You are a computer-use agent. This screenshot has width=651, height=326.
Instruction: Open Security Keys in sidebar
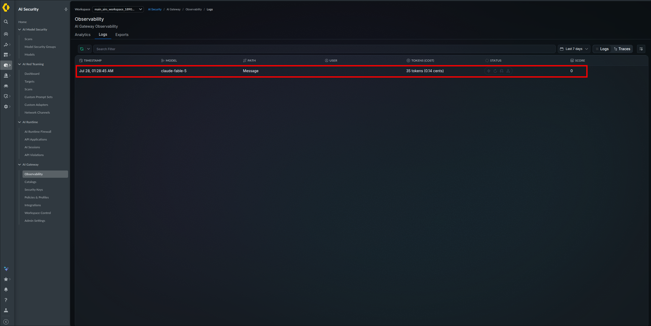click(x=34, y=190)
